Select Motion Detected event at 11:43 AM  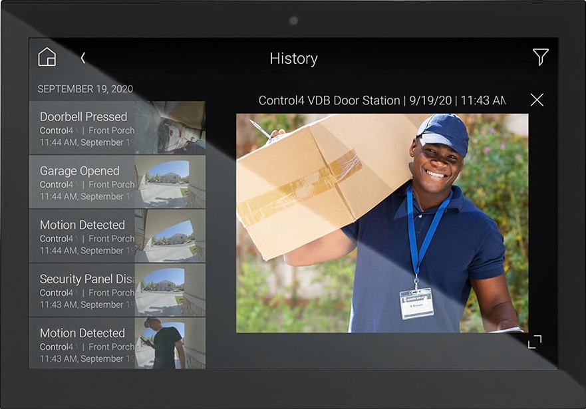pyautogui.click(x=82, y=333)
